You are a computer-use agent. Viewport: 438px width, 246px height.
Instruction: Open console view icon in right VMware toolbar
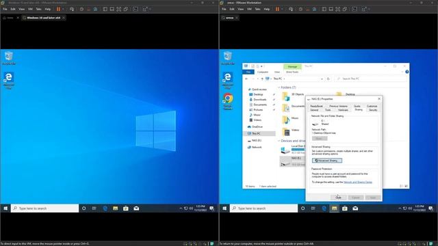tap(355, 9)
